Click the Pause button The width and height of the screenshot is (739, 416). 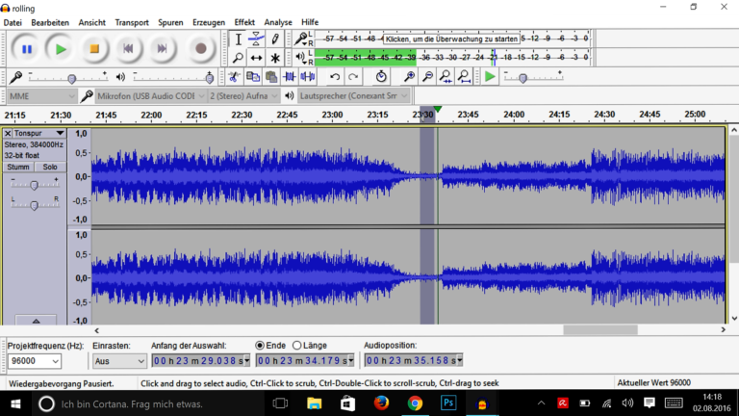click(27, 48)
